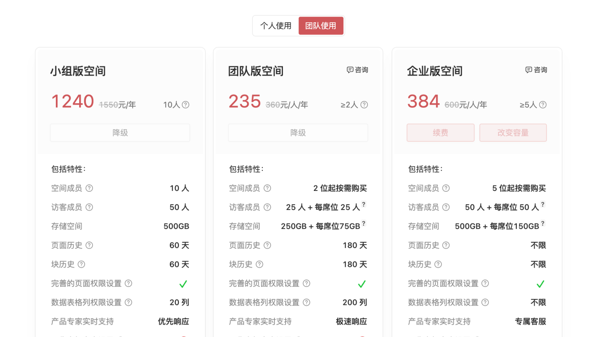Image resolution: width=599 pixels, height=337 pixels.
Task: Click help icon beside ≥5人 in 企业版
Action: [543, 105]
